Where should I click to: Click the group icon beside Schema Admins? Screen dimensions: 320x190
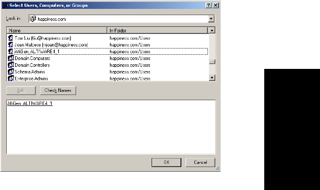pos(11,72)
